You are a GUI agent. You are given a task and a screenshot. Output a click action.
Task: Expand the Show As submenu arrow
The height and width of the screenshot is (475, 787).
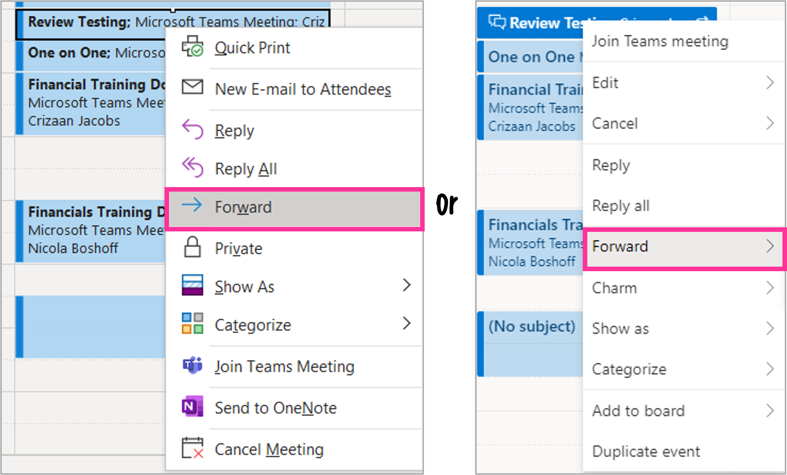(x=407, y=285)
